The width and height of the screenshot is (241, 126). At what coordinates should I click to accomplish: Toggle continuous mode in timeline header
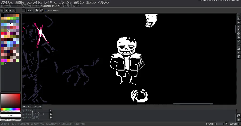(x=29, y=111)
